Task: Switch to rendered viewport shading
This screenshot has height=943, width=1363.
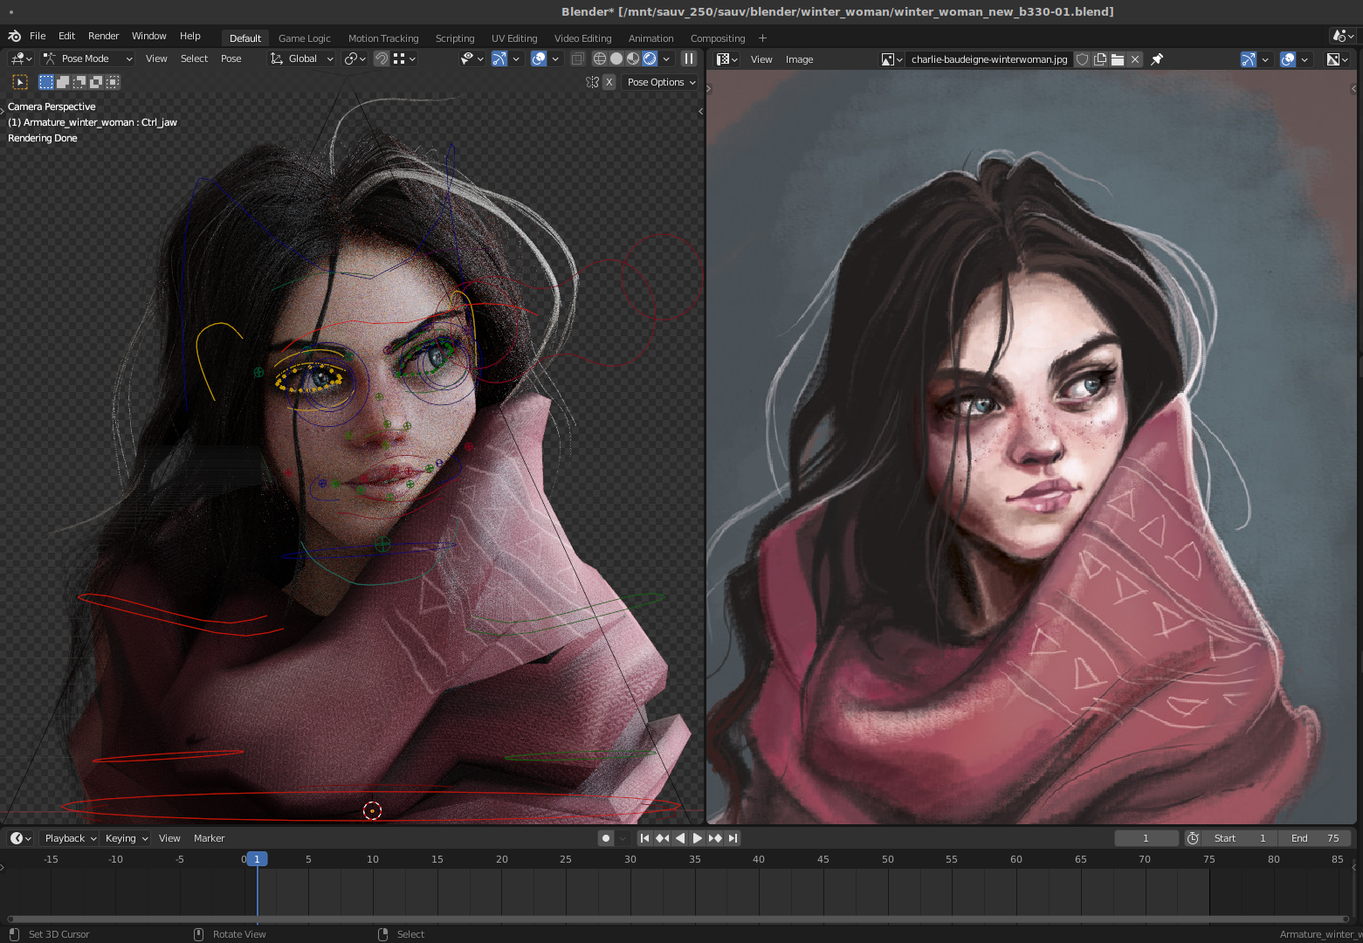Action: pos(650,59)
